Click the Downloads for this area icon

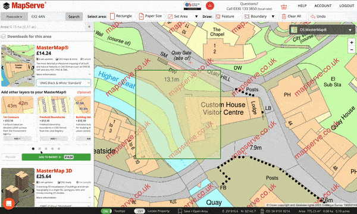(3, 36)
